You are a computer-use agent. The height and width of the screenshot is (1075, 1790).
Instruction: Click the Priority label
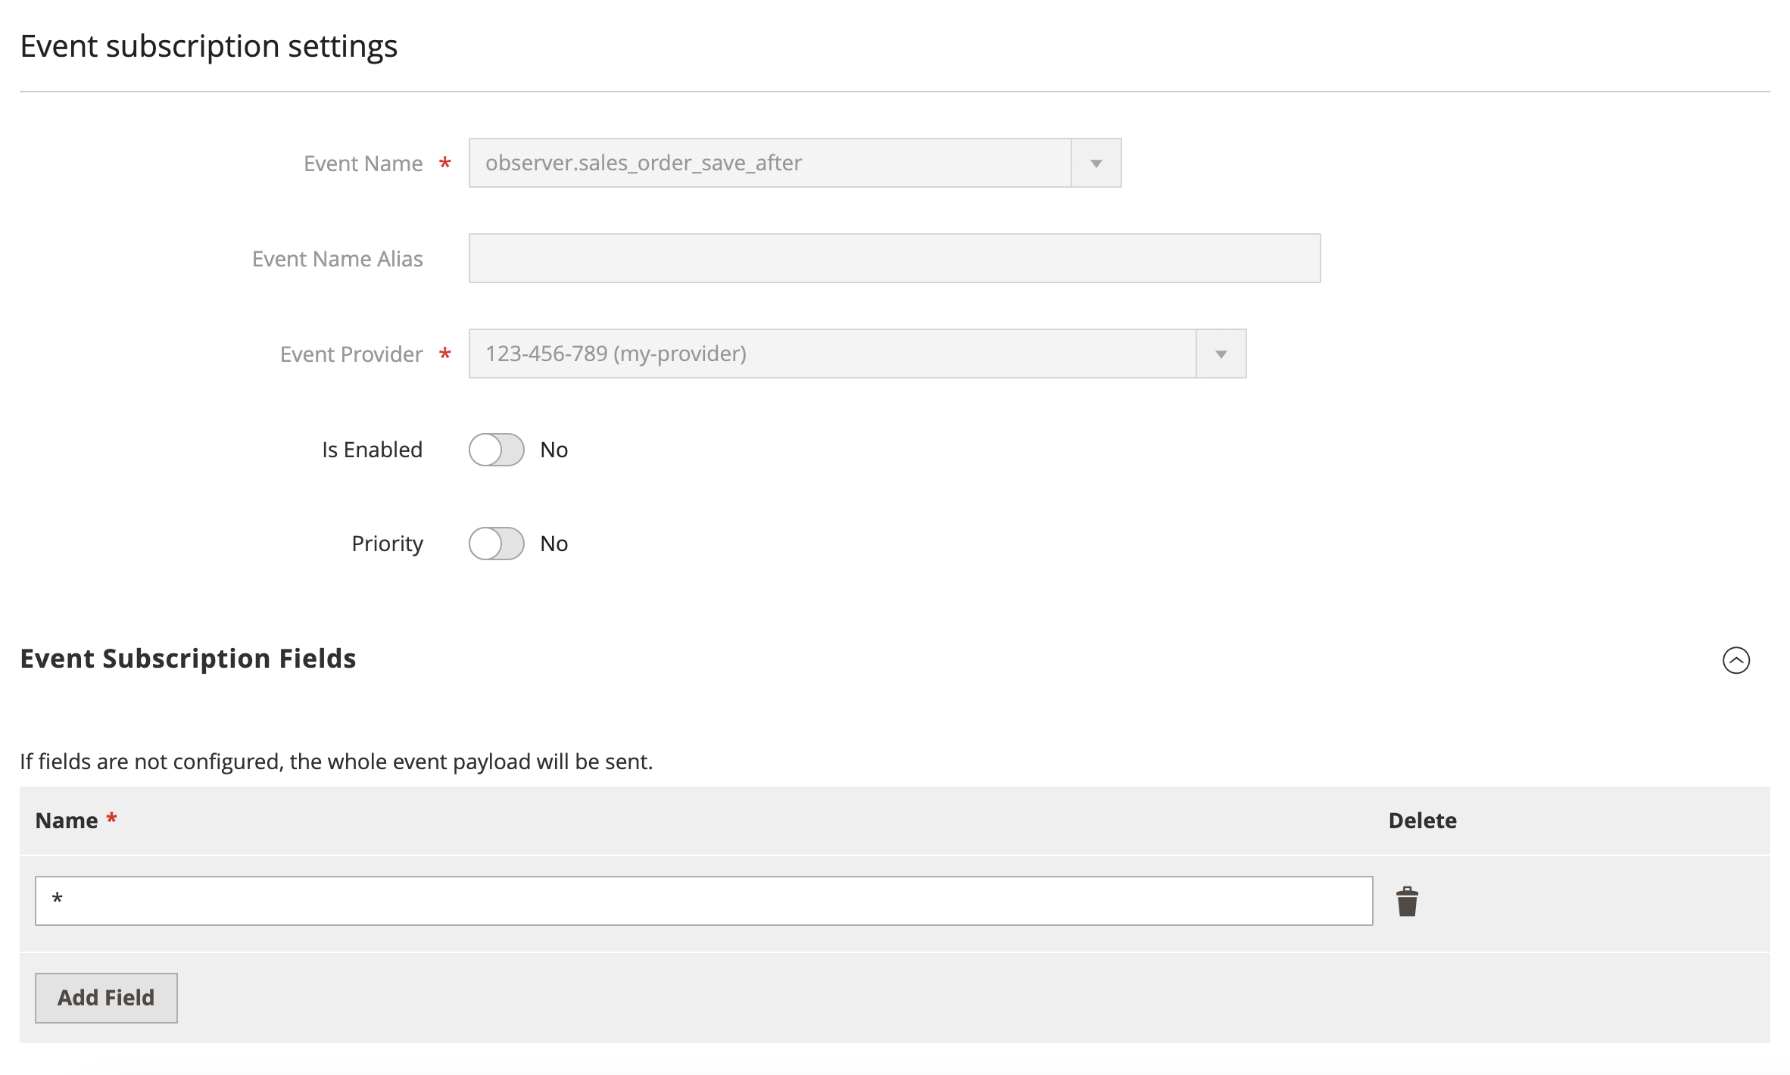pos(387,544)
